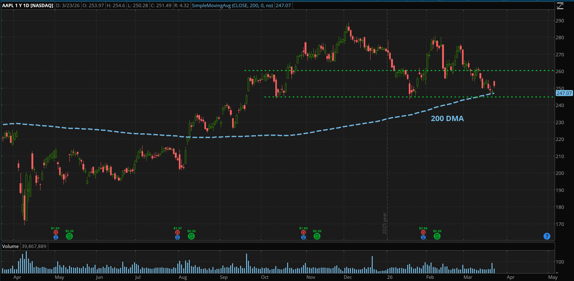Click the Aug time axis label
Viewport: 574px width, 281px height.
tap(183, 277)
